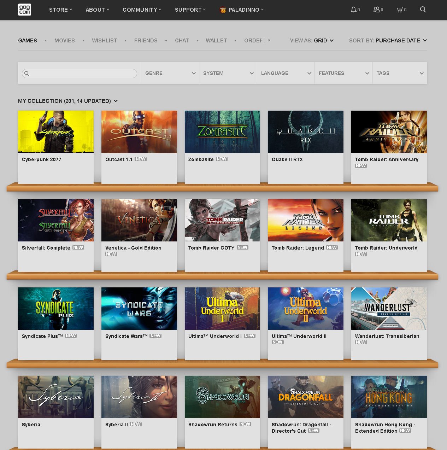Switch to the FRIENDS tab
This screenshot has width=447, height=450.
coord(146,41)
